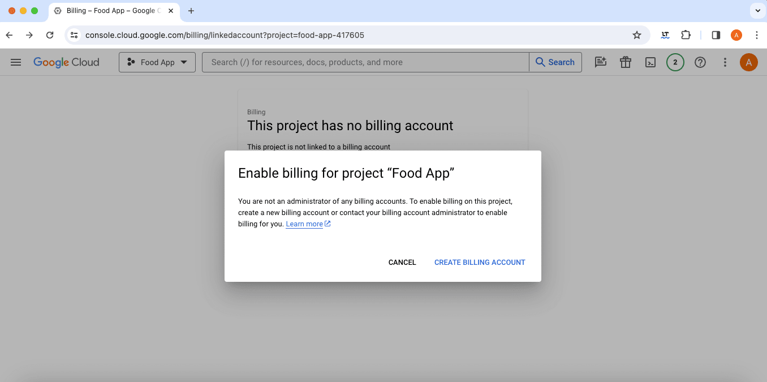767x382 pixels.
Task: Click the Search button in the search bar
Action: tap(555, 62)
